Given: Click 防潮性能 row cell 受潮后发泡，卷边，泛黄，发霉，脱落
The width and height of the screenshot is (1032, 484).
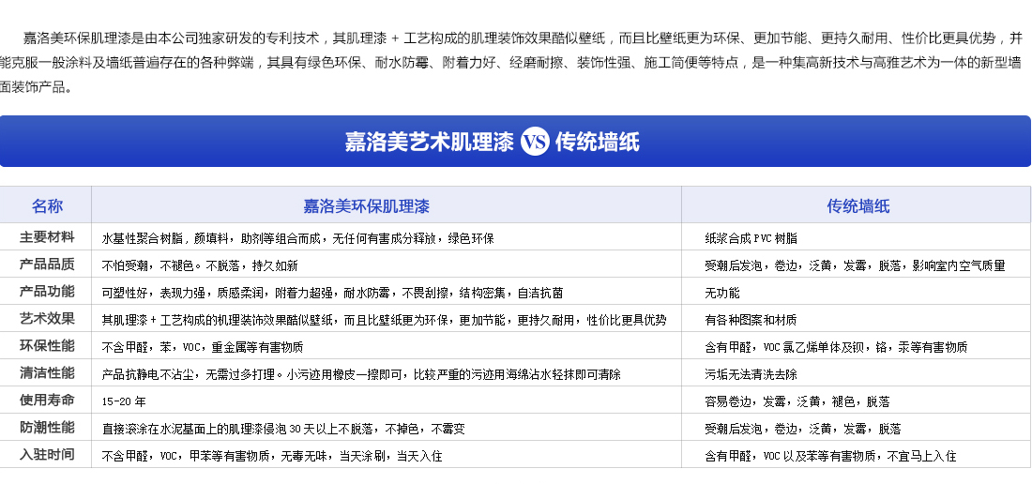Looking at the screenshot, I should point(802,430).
